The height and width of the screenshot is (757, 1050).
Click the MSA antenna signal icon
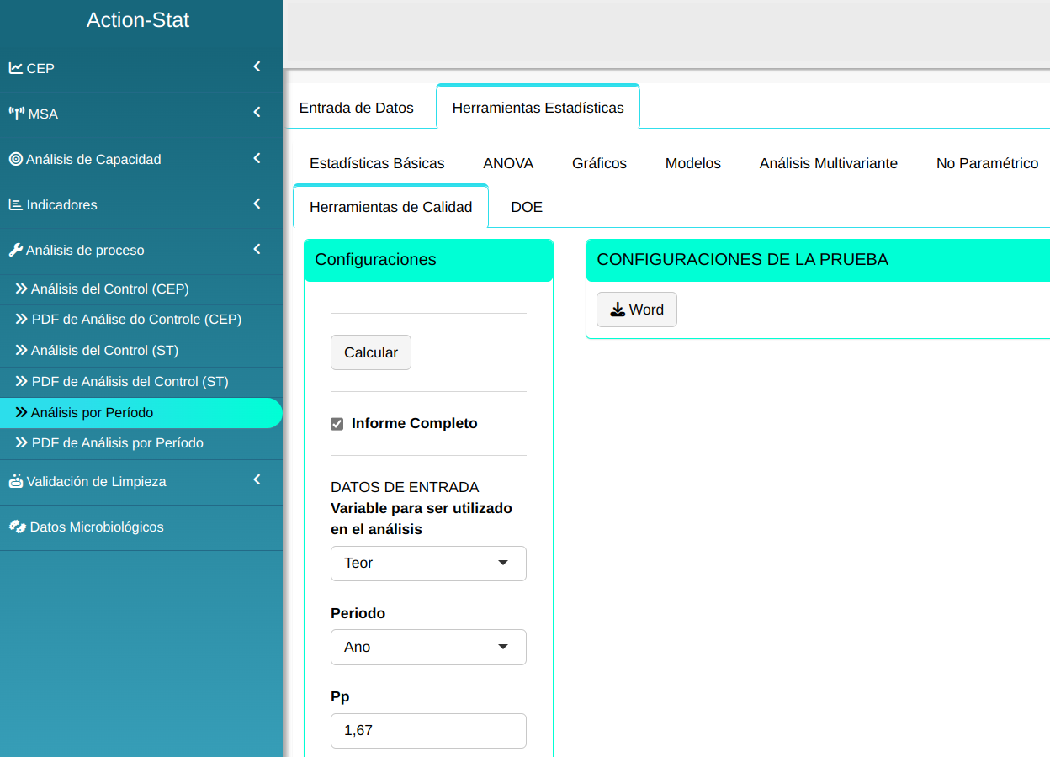coord(17,114)
